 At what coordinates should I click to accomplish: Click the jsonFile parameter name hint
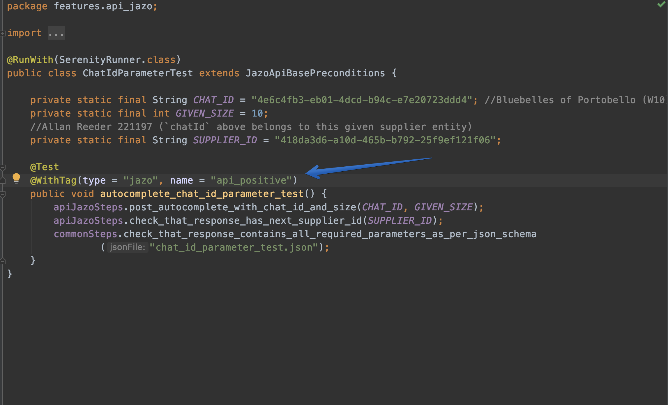[127, 247]
